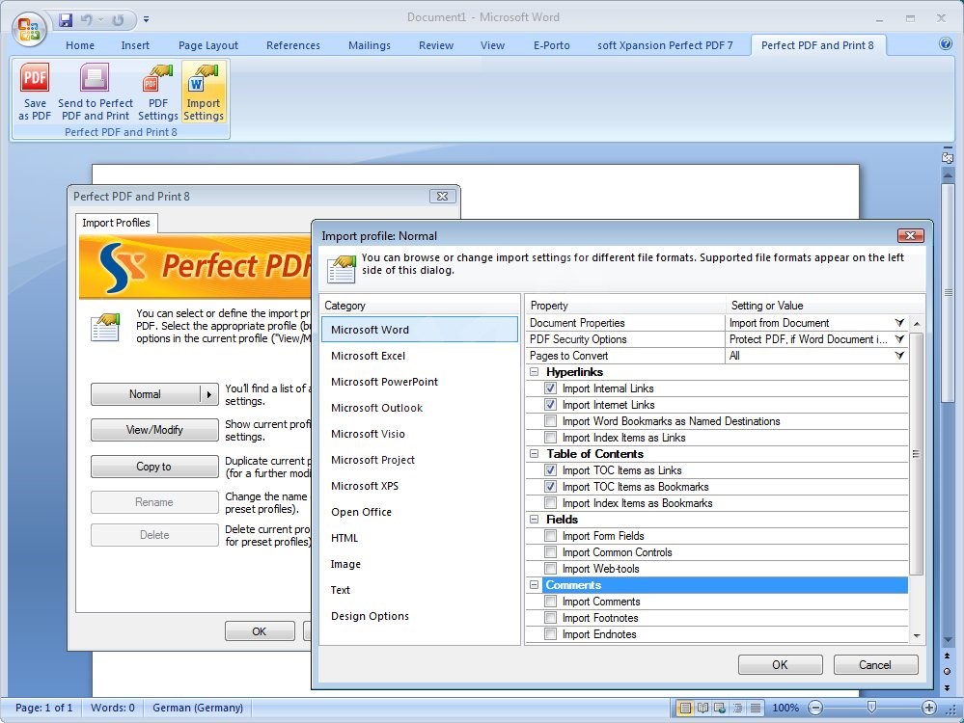Uncheck Import TOC Items as Links
Viewport: 964px width, 723px height.
pos(550,469)
